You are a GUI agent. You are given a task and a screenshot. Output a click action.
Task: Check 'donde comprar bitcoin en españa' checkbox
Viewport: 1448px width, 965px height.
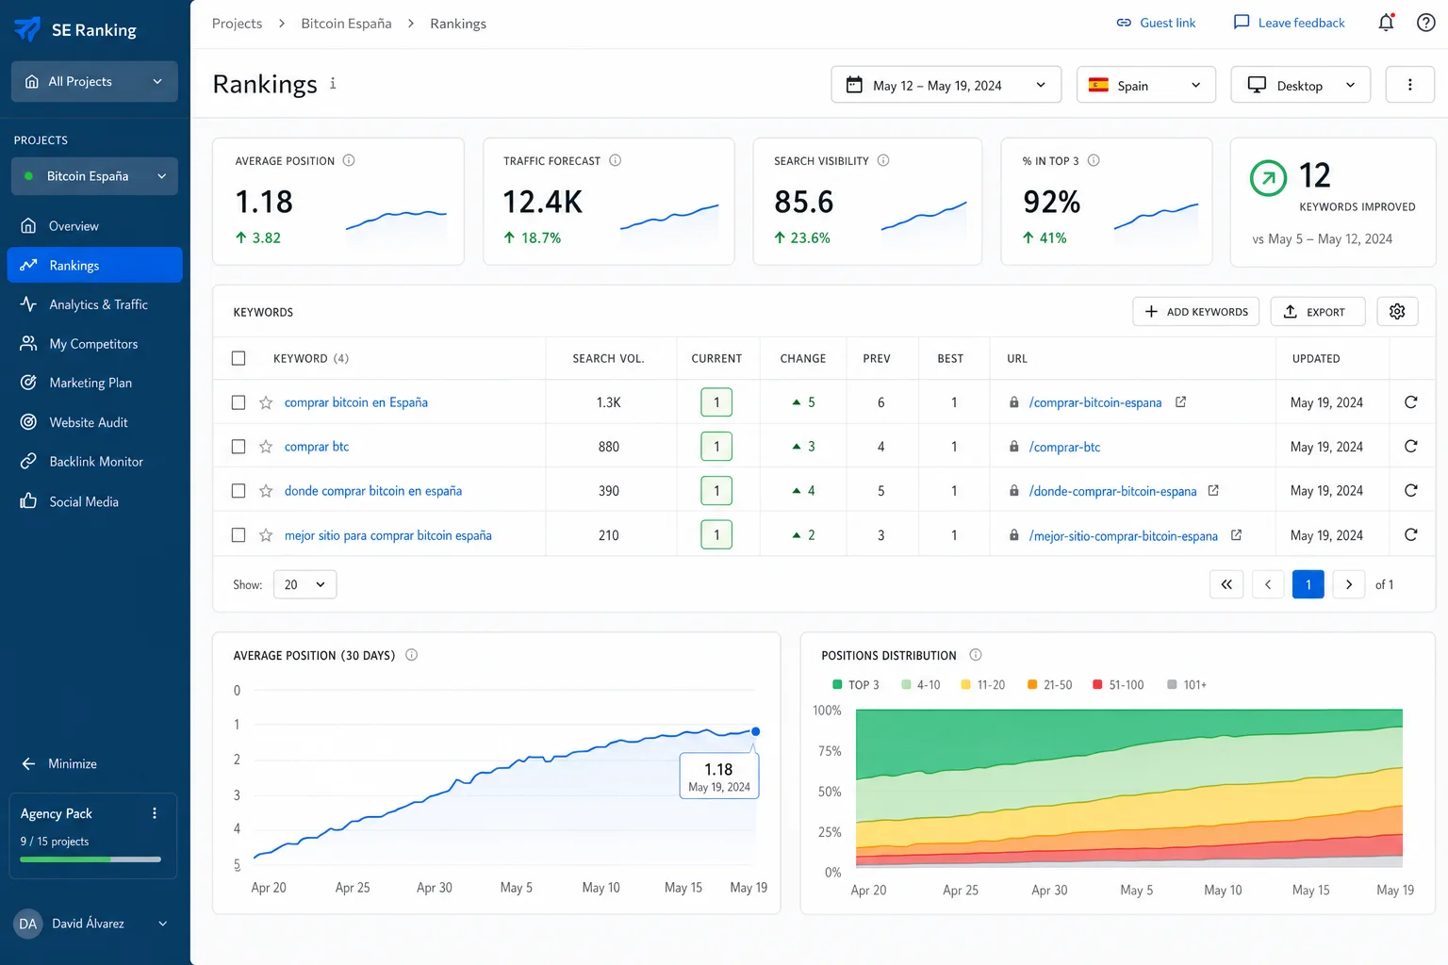click(239, 491)
